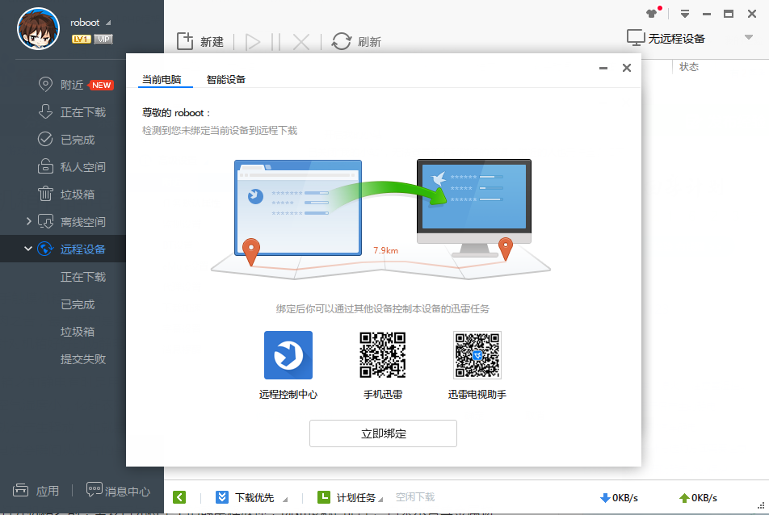Open the 无远程设备 device dropdown arrow
The width and height of the screenshot is (769, 515).
[x=748, y=37]
